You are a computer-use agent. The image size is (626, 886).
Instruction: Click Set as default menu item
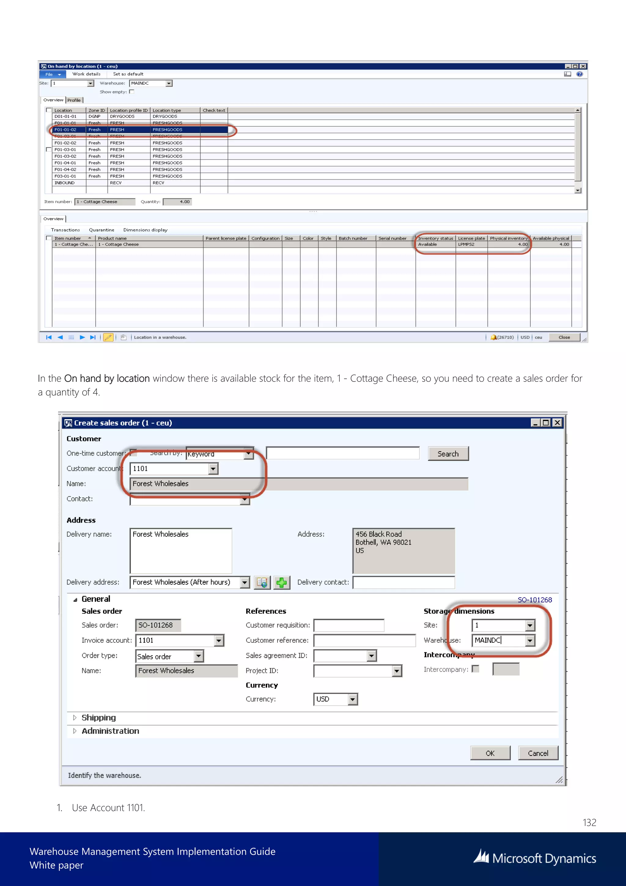pos(128,74)
